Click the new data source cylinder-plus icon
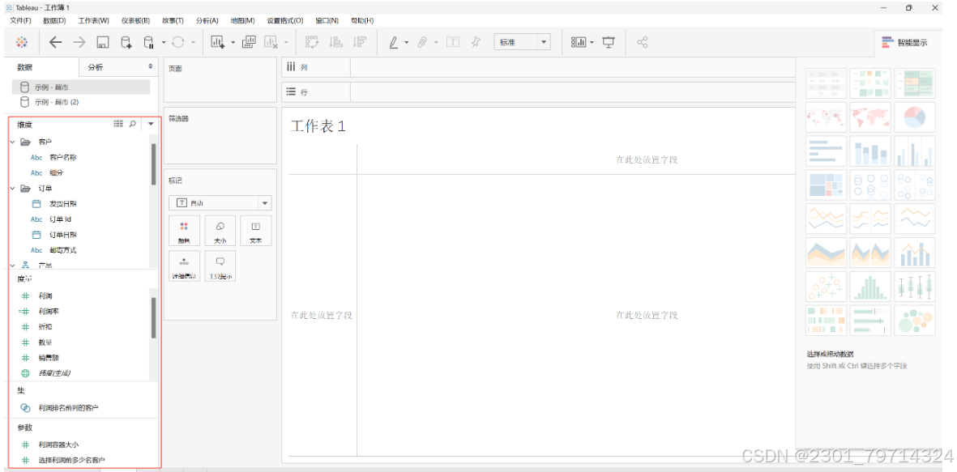The image size is (957, 472). click(x=126, y=42)
